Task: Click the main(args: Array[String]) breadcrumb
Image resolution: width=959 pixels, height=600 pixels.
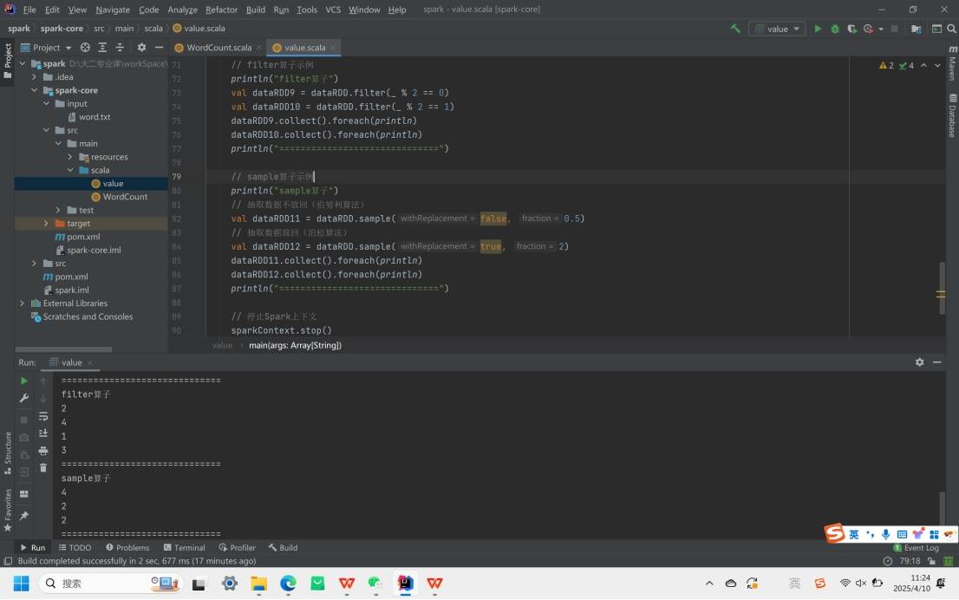Action: point(295,346)
